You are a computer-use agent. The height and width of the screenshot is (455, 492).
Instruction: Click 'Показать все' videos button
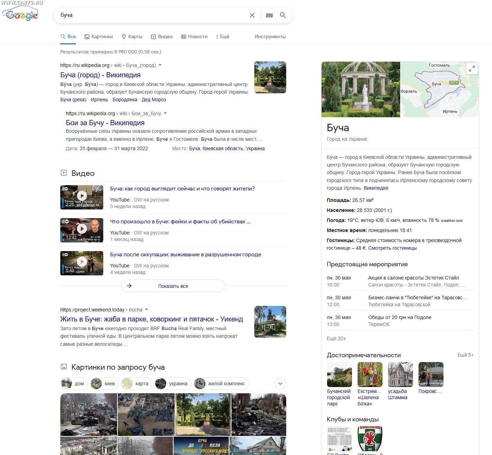(173, 286)
